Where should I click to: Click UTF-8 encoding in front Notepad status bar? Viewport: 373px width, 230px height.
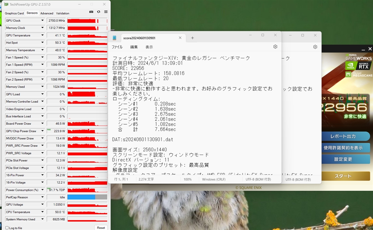258,179
